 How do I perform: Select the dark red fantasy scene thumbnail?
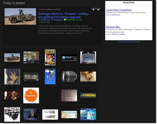[12, 95]
